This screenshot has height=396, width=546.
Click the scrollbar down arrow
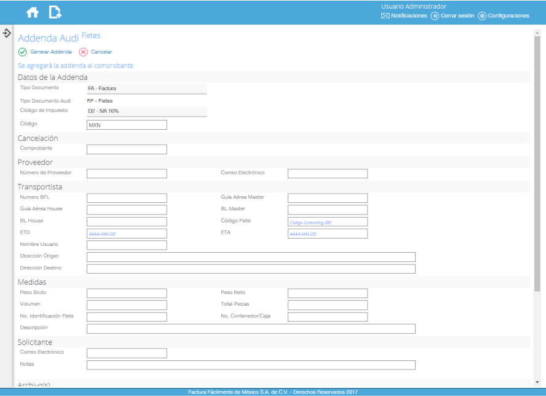pyautogui.click(x=537, y=382)
